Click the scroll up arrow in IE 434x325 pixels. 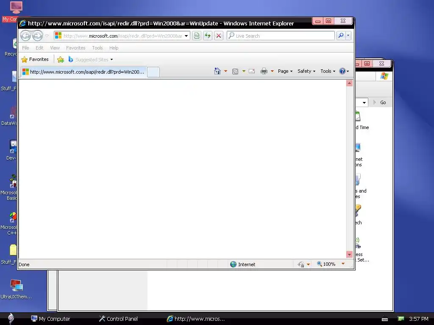click(x=349, y=83)
